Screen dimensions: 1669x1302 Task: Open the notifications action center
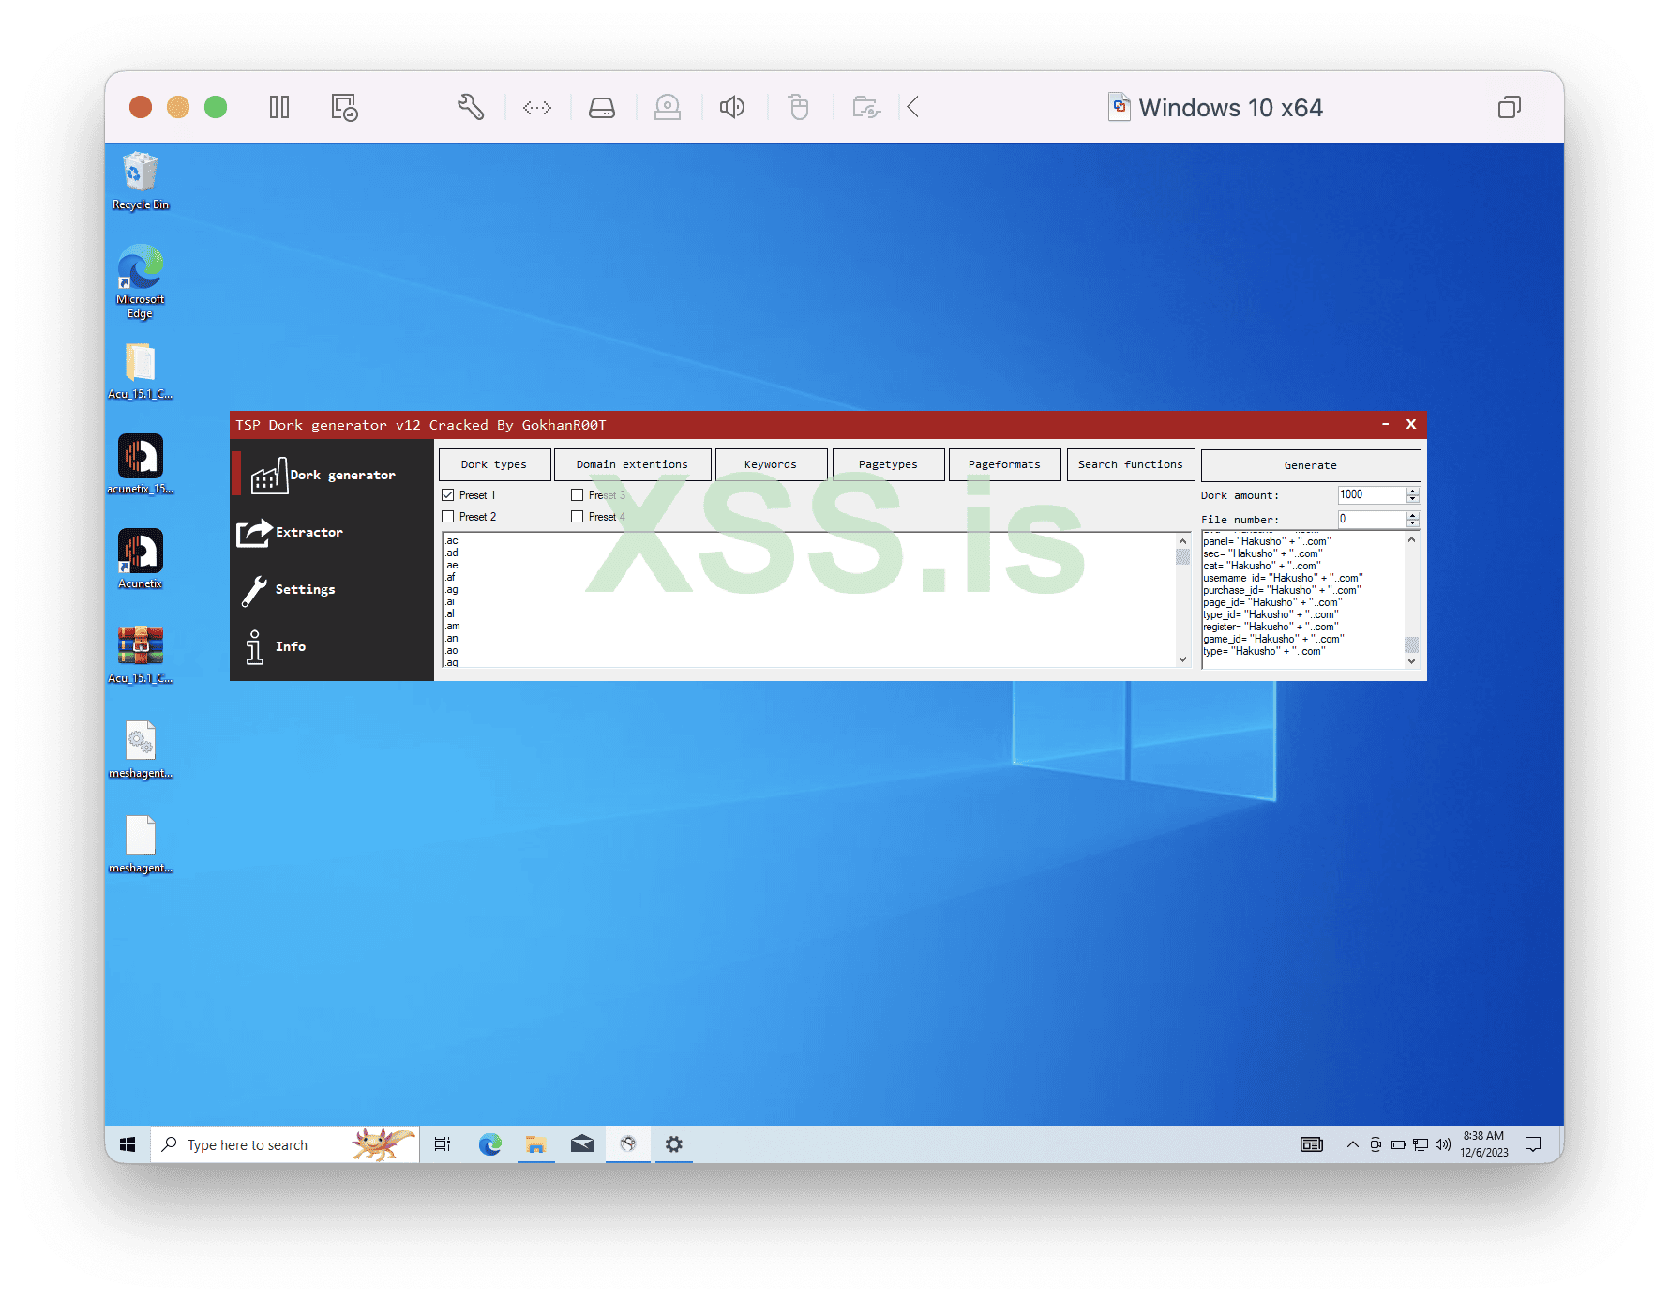pyautogui.click(x=1533, y=1144)
